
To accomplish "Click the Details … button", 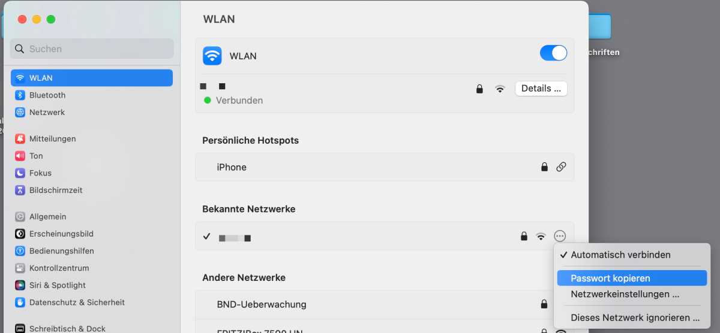I will (541, 88).
